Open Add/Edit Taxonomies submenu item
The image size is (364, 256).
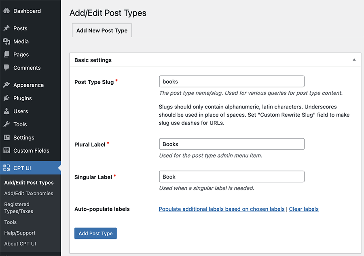point(29,193)
